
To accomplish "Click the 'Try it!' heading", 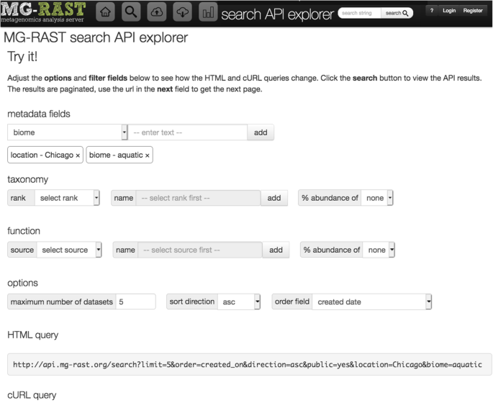I will coord(22,57).
